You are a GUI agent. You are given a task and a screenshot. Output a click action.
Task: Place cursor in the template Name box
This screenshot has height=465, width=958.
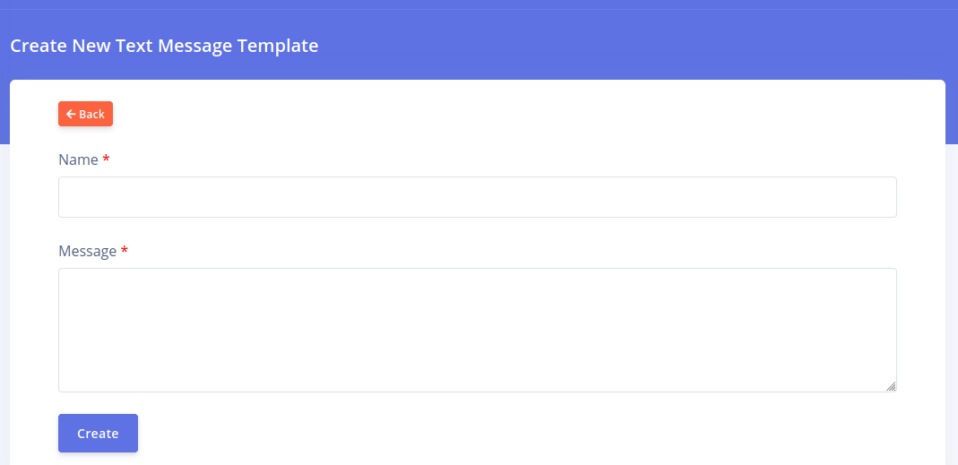[x=477, y=197]
